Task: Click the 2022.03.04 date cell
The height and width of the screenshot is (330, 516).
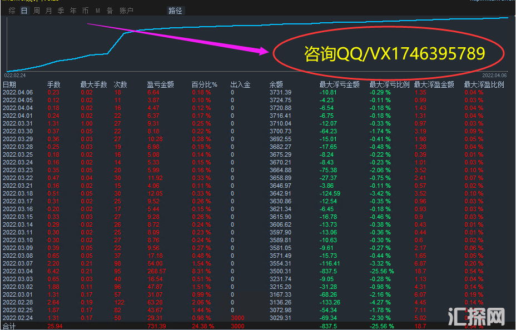Action: (18, 272)
